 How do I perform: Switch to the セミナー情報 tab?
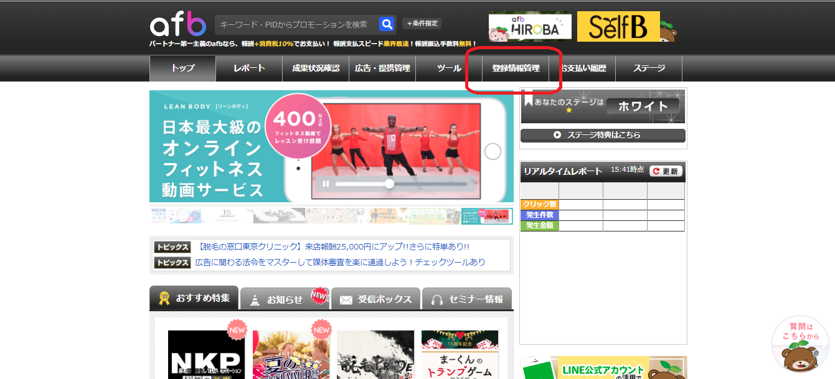pos(466,299)
